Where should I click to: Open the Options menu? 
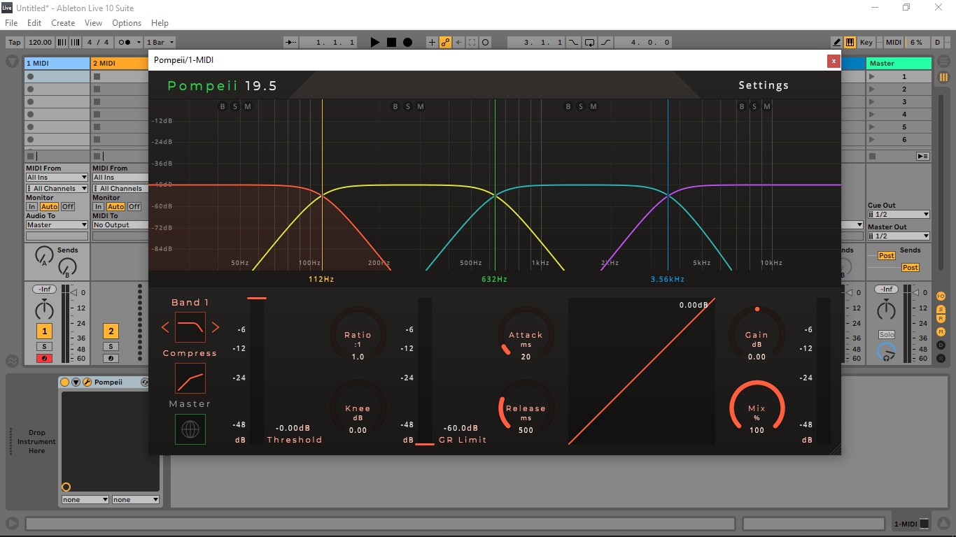127,23
